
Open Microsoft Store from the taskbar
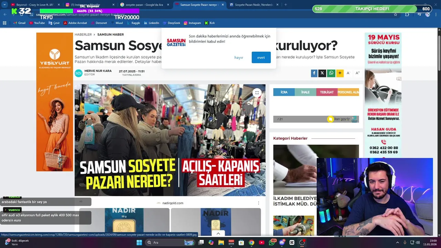click(242, 242)
